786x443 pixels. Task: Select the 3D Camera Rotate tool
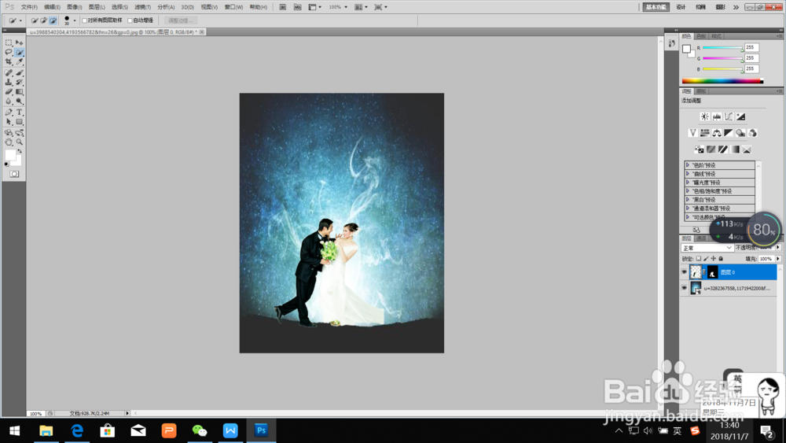19,133
